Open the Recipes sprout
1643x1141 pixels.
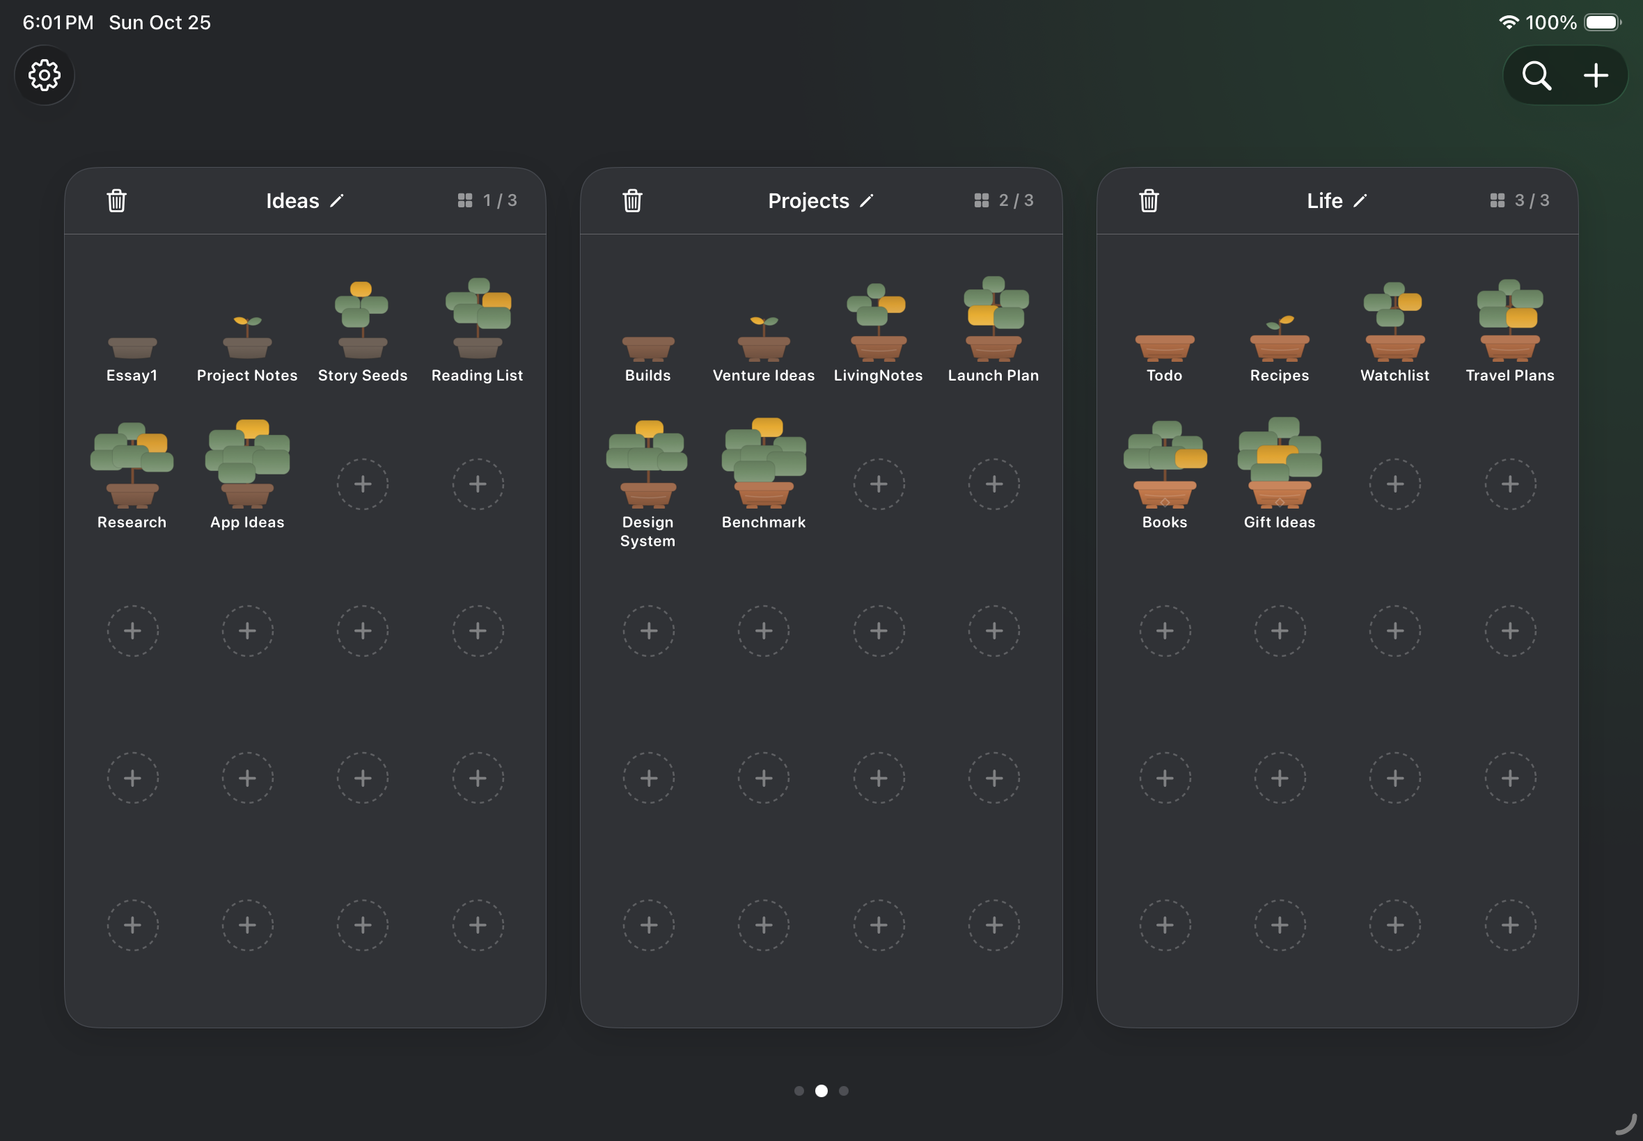tap(1280, 337)
